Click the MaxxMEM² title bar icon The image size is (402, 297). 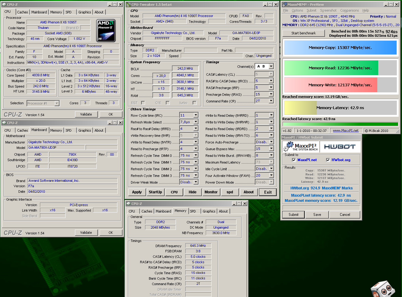click(284, 5)
